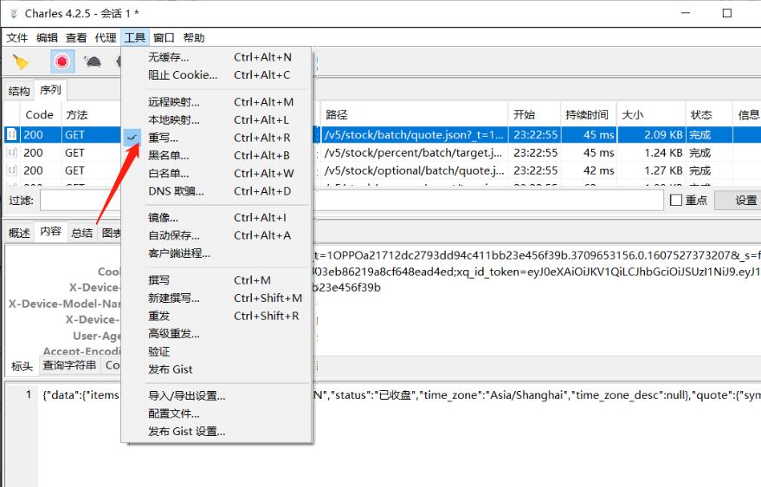Sort by the 大小 size column header
Viewport: 761px width, 487px height.
(651, 115)
